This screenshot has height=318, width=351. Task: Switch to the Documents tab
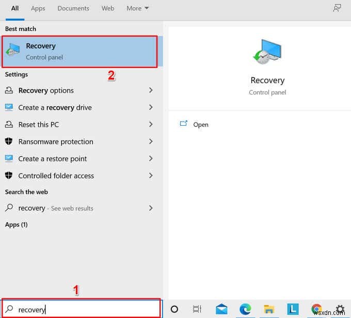73,8
